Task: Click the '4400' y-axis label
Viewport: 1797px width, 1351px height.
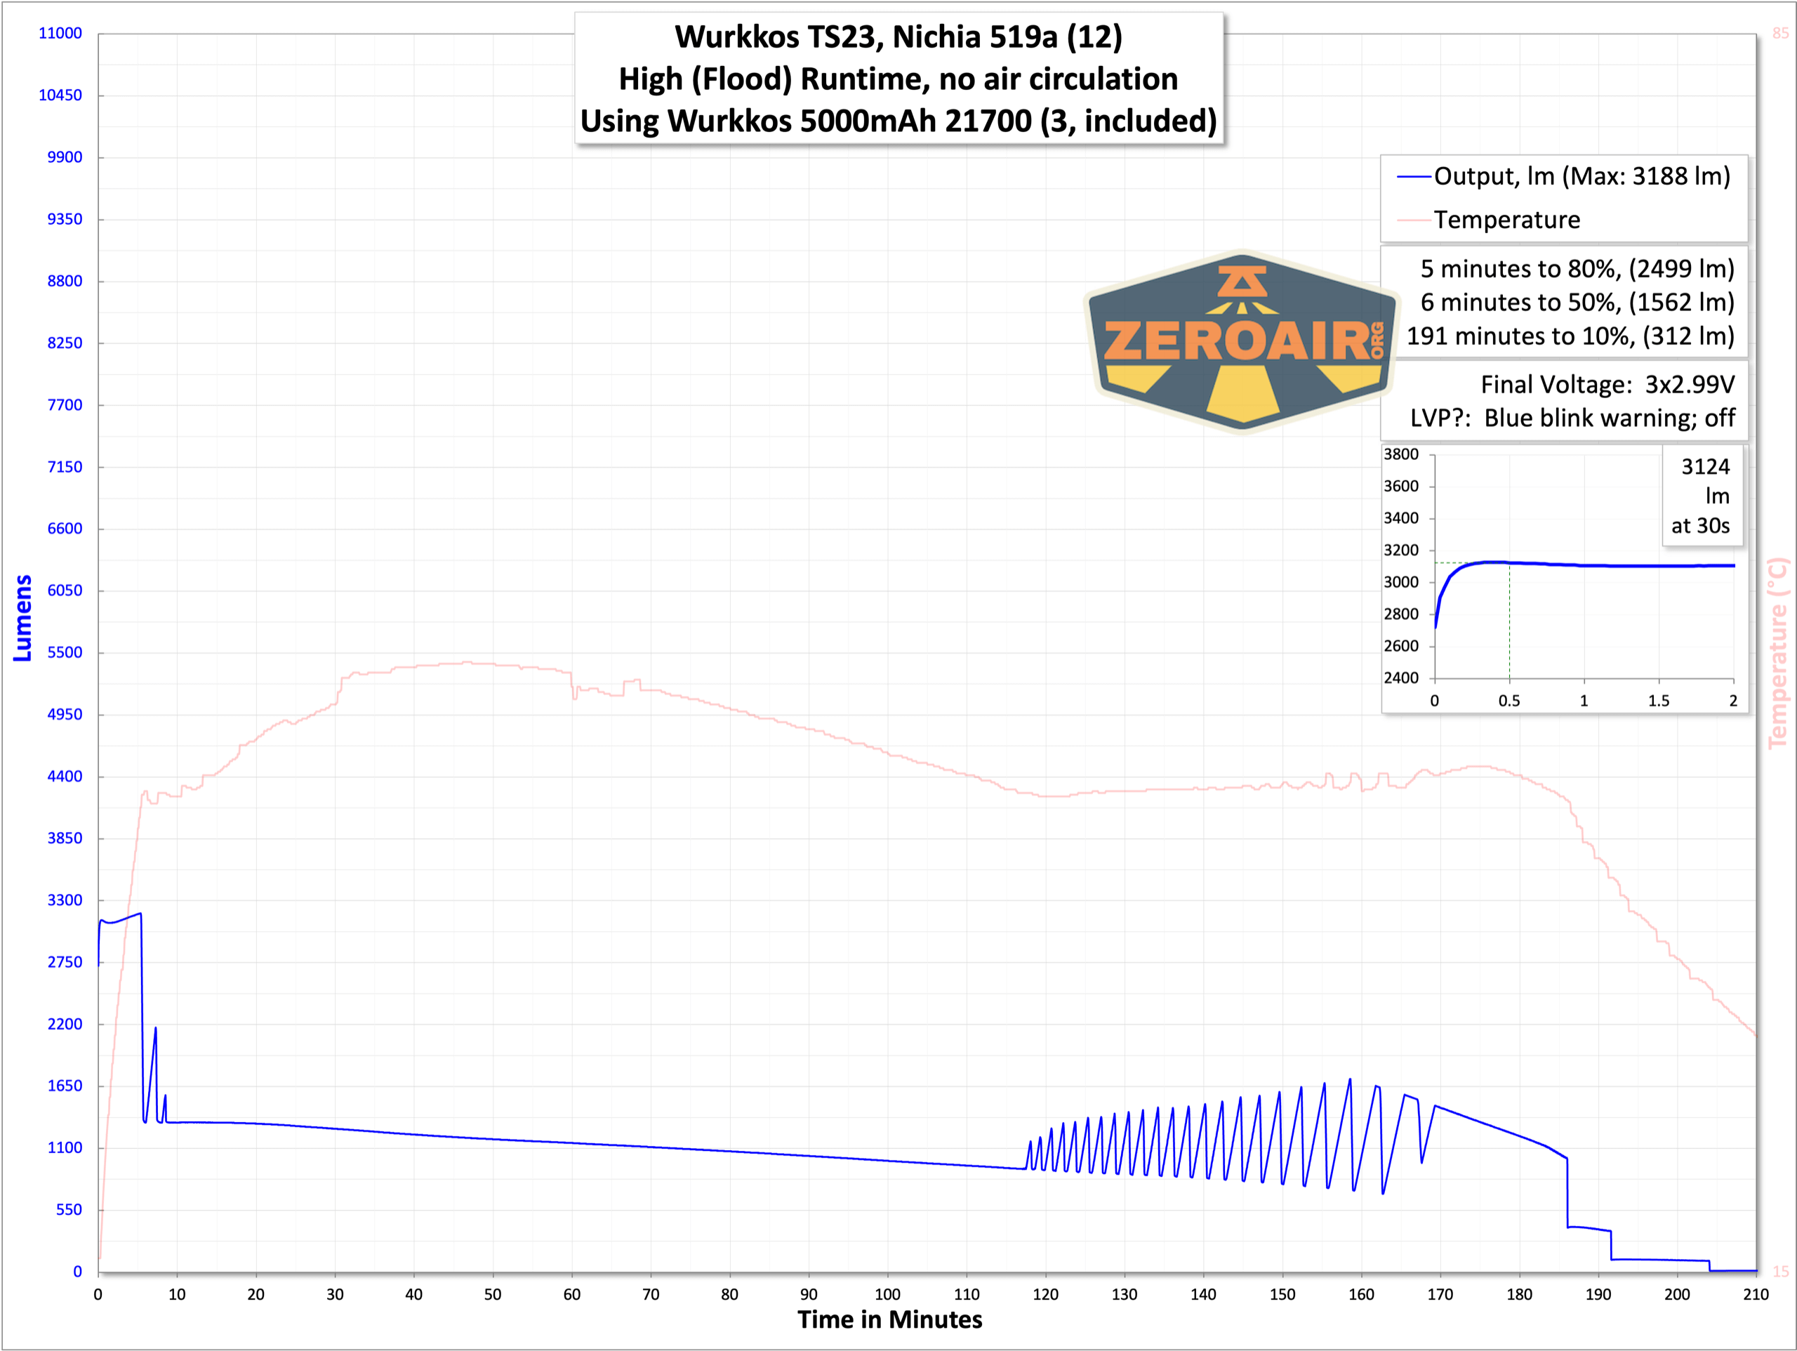Action: [64, 777]
